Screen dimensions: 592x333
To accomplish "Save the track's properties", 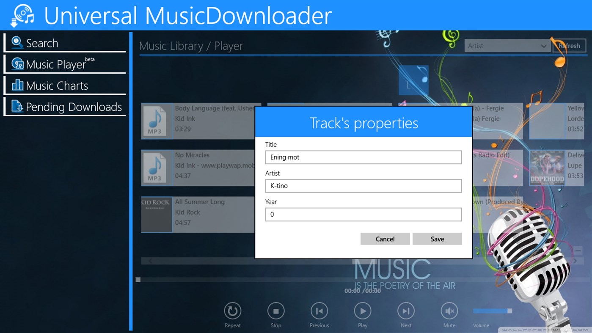I will [437, 239].
